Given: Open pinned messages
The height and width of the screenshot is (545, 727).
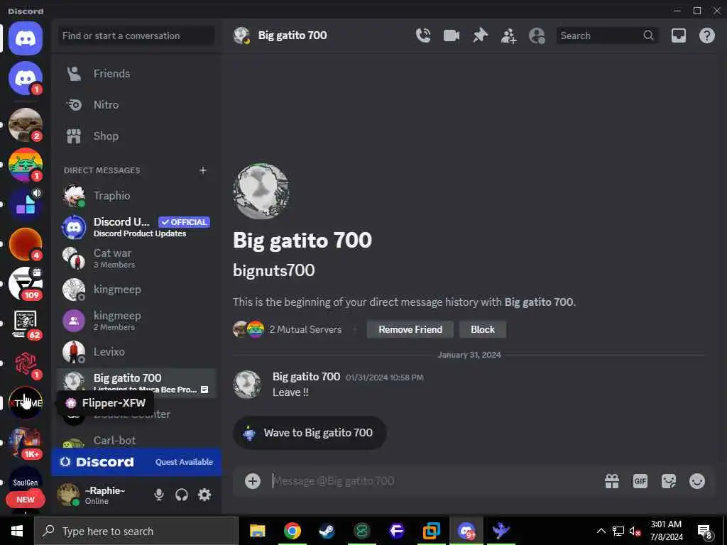Looking at the screenshot, I should click(x=480, y=35).
